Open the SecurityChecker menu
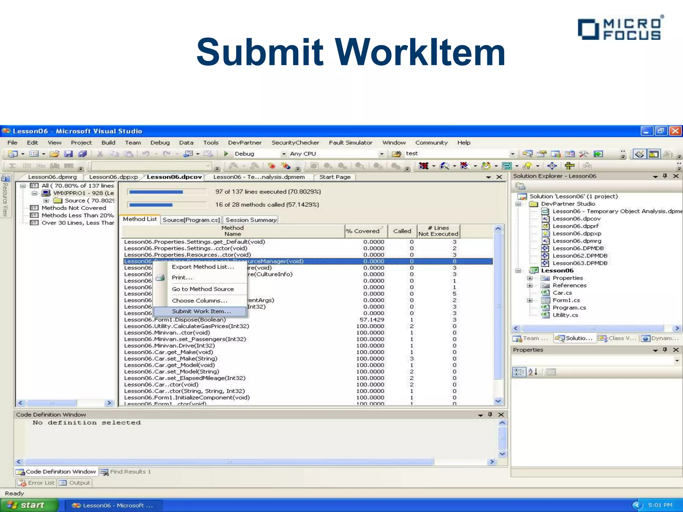 pyautogui.click(x=295, y=143)
